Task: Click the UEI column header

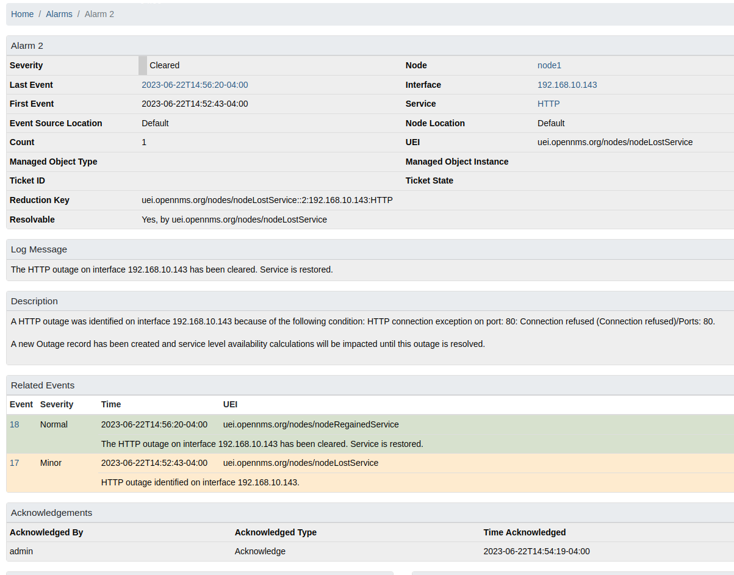Action: point(230,404)
